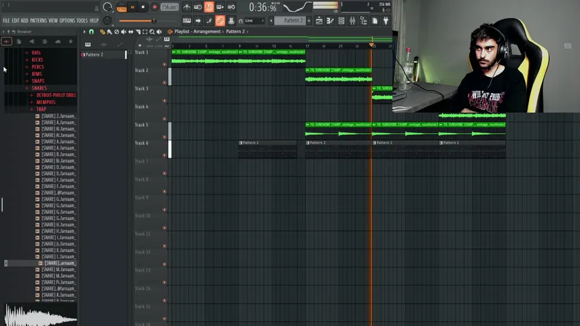The width and height of the screenshot is (580, 326).
Task: Open the Piano roll view button
Action: [330, 21]
